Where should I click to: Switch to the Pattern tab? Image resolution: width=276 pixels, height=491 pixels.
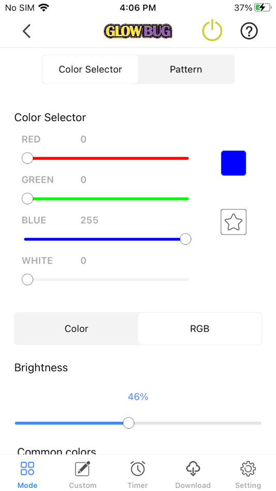click(186, 69)
